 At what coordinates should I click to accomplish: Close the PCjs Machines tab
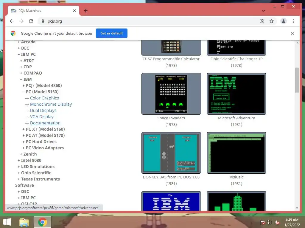(74, 11)
